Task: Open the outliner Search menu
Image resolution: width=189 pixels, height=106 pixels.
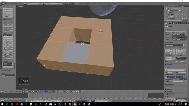Action: pos(175,6)
